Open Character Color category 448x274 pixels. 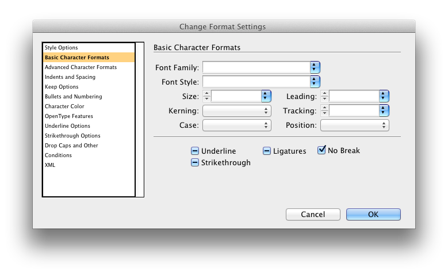pos(89,106)
